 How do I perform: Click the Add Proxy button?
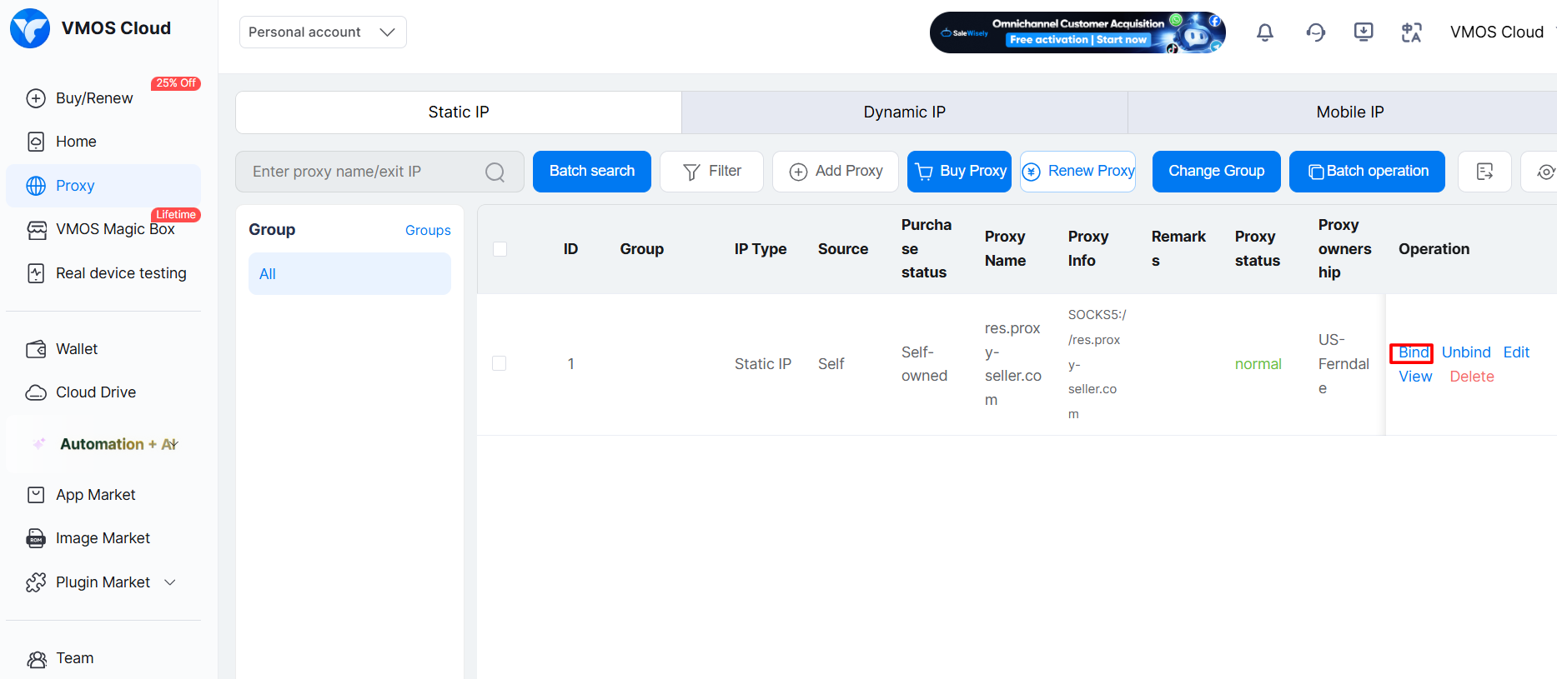[x=836, y=172]
